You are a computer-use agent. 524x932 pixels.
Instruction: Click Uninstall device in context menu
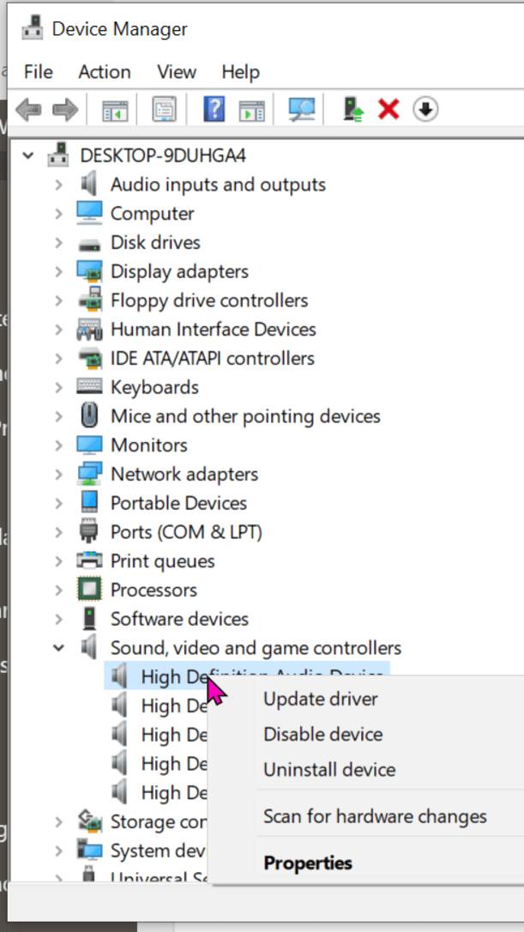point(329,769)
